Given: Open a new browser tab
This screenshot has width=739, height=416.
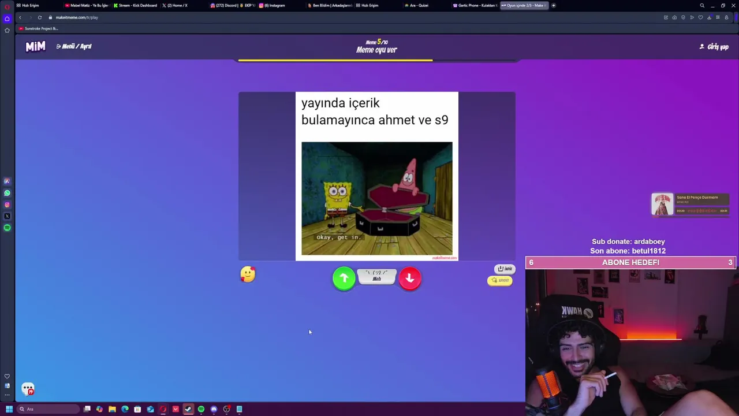Looking at the screenshot, I should point(553,5).
